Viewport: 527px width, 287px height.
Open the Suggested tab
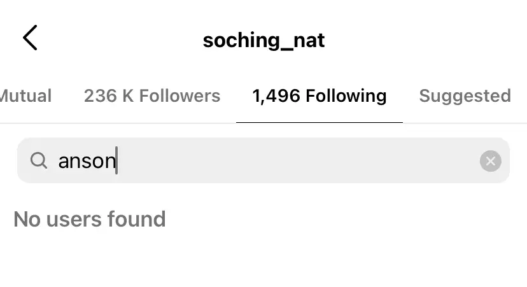465,96
